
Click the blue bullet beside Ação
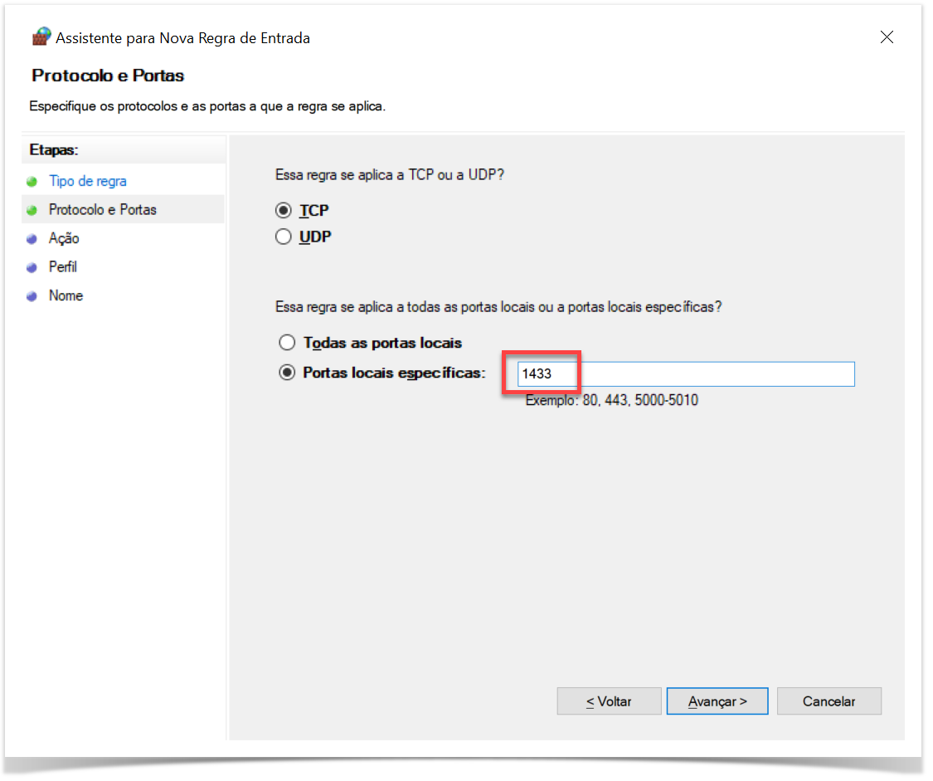point(32,239)
